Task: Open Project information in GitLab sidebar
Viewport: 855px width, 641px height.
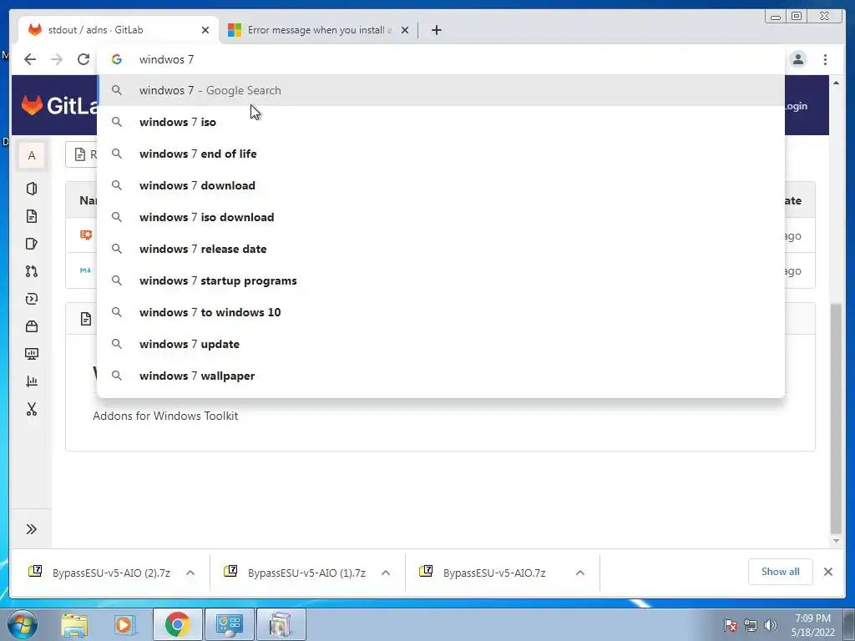Action: (x=32, y=189)
